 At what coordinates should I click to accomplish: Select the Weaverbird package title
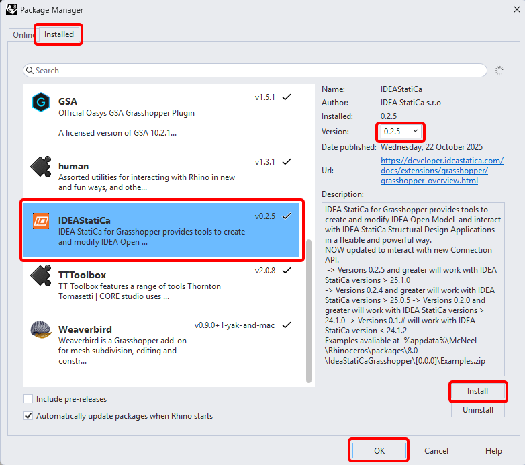[85, 329]
